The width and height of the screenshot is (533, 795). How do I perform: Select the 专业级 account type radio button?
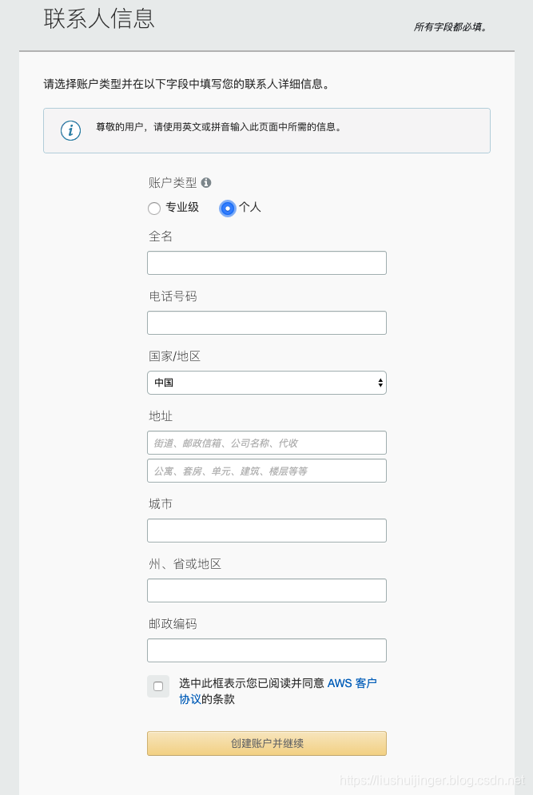(x=154, y=208)
